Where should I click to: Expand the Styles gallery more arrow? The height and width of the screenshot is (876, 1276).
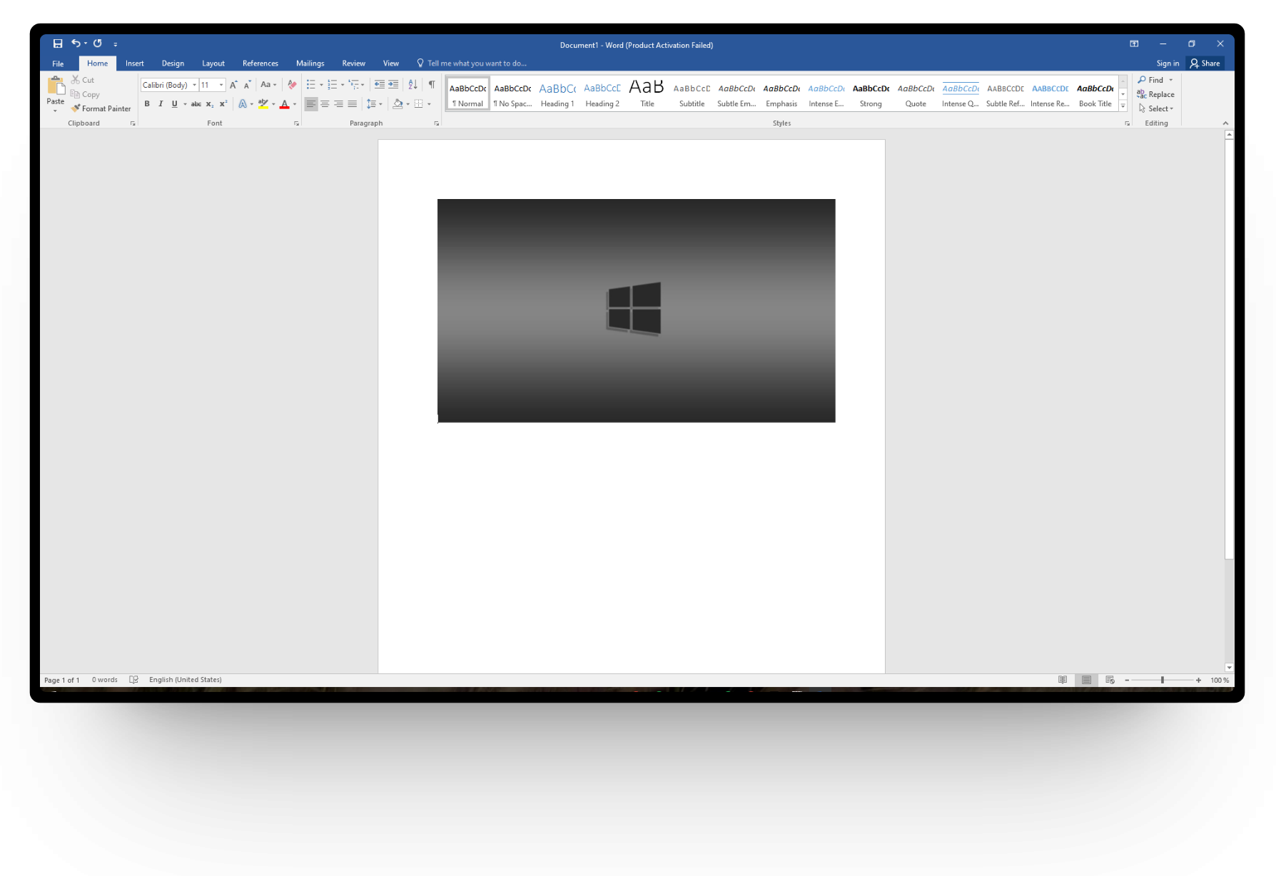(1123, 106)
